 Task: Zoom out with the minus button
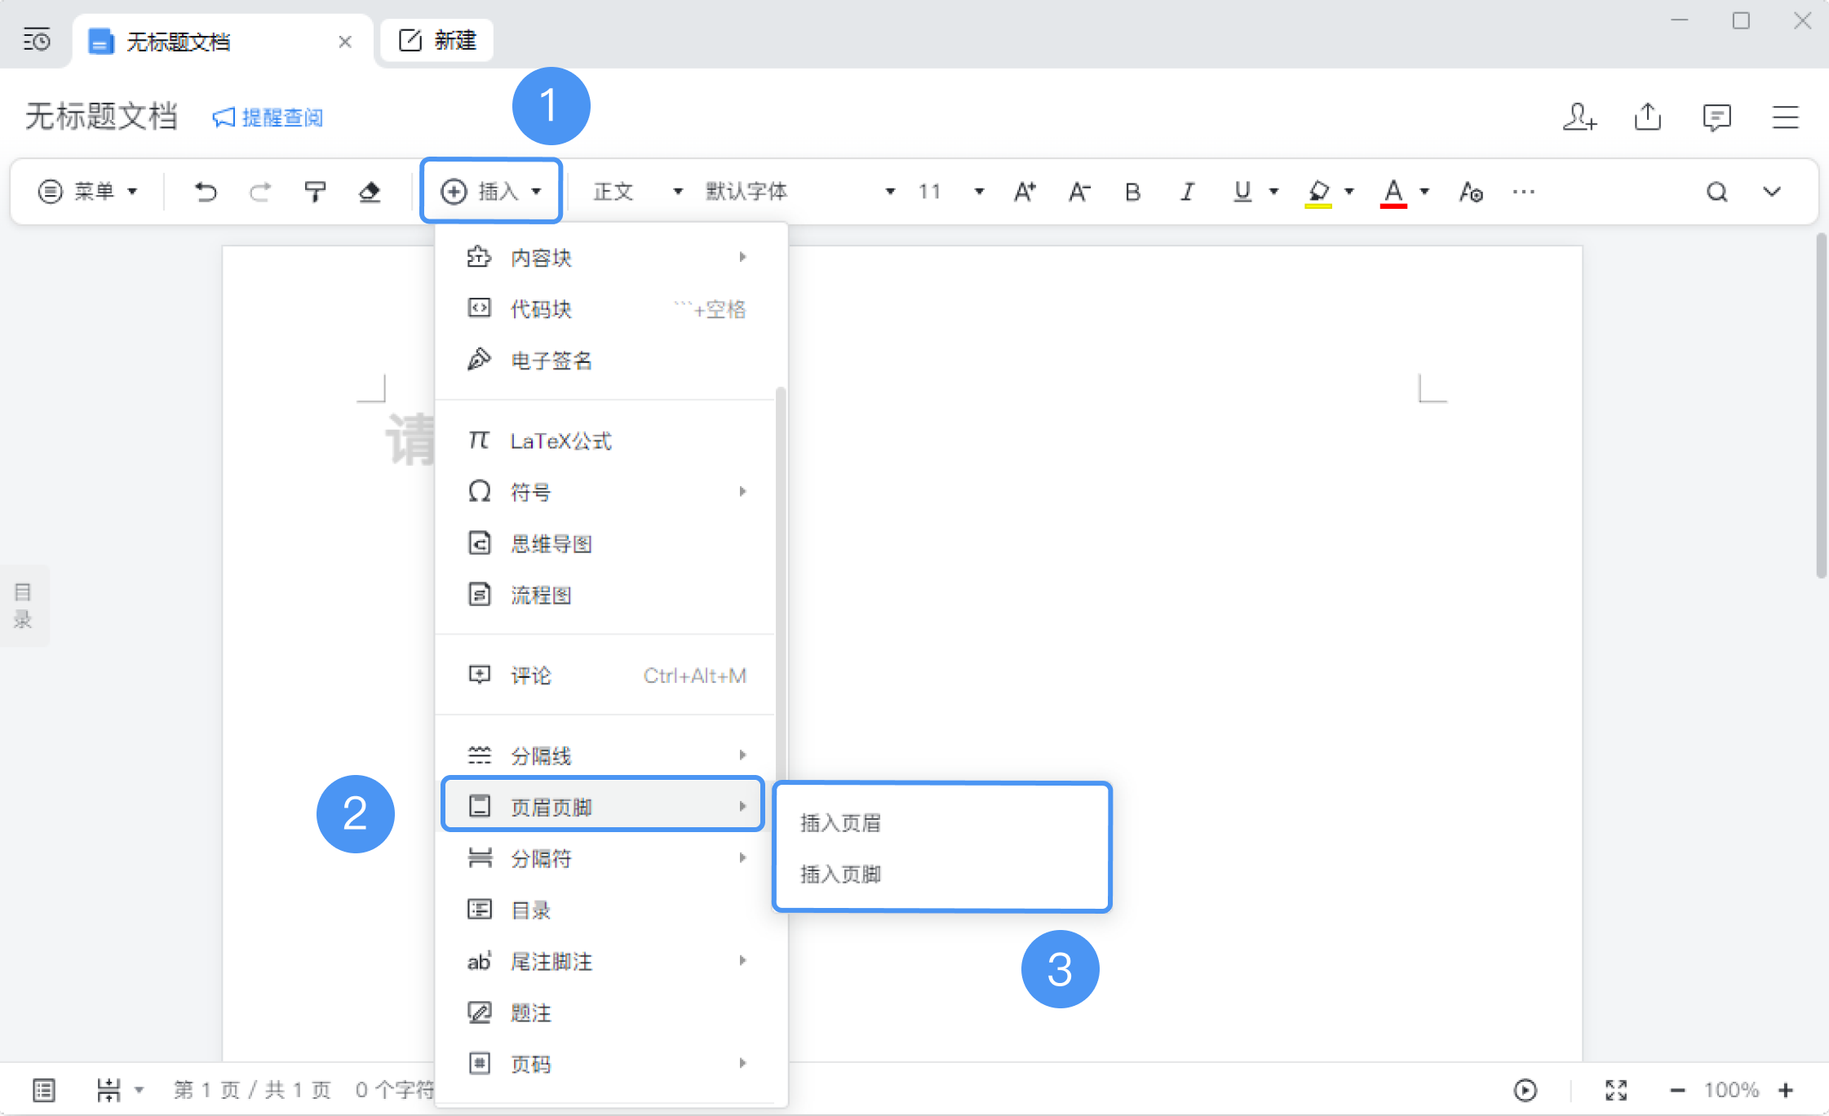coord(1677,1090)
